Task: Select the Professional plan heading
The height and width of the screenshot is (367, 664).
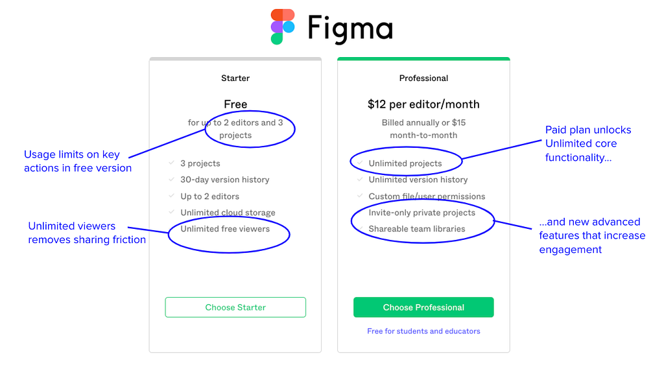Action: pos(423,78)
